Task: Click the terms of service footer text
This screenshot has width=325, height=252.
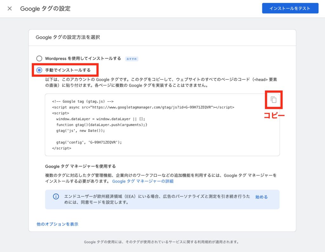Action: [x=162, y=242]
